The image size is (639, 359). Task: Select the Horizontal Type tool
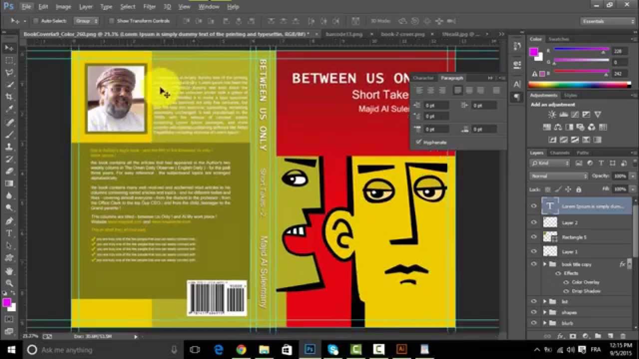point(9,233)
